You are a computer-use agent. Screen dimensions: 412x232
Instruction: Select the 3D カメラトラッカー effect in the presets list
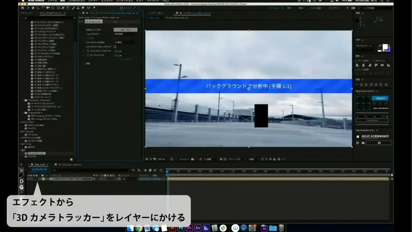point(36,153)
